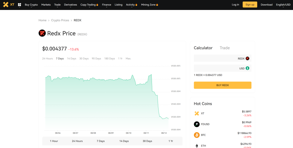Switch chart range to 30 Days

tap(84, 58)
